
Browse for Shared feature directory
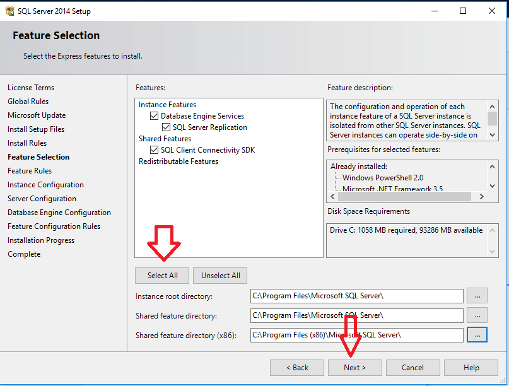477,315
